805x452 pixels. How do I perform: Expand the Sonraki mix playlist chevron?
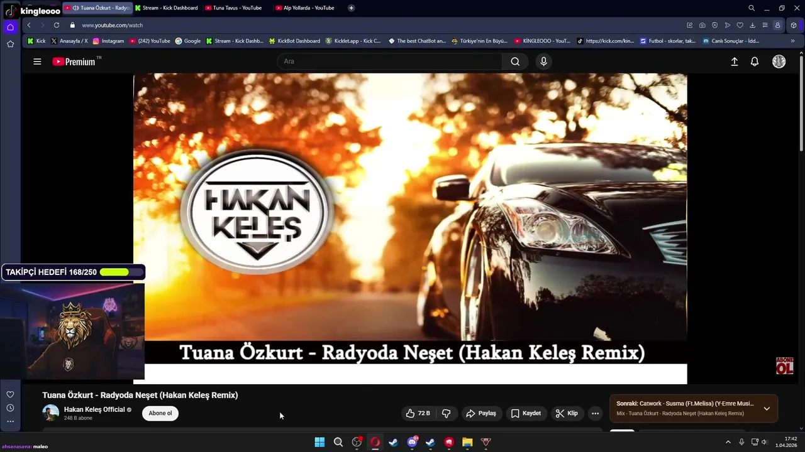click(767, 409)
